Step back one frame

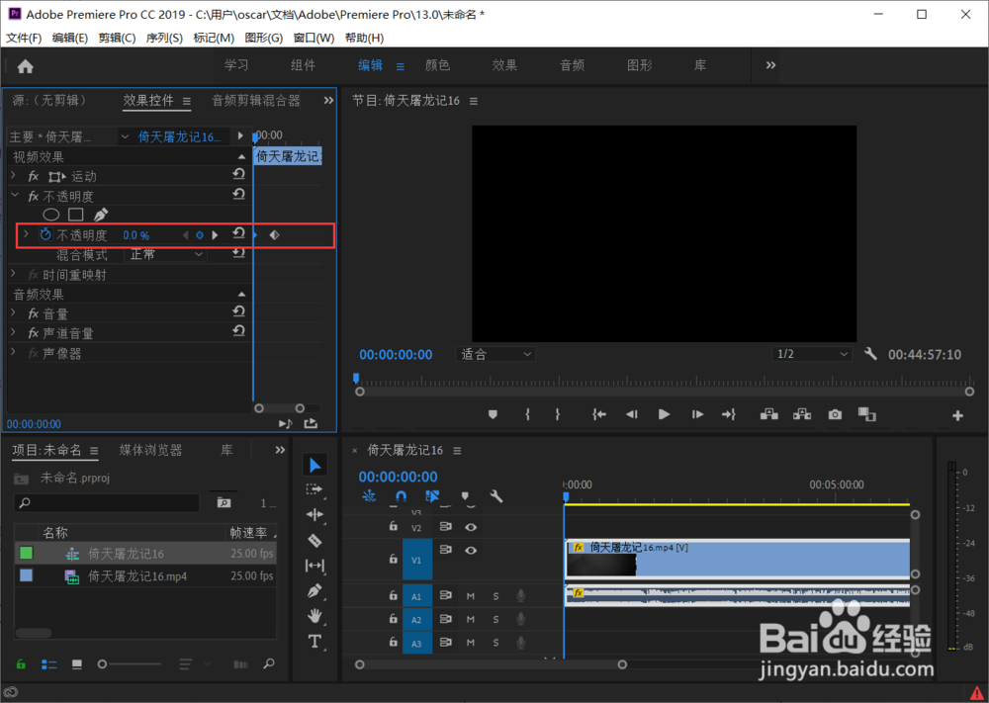[631, 414]
